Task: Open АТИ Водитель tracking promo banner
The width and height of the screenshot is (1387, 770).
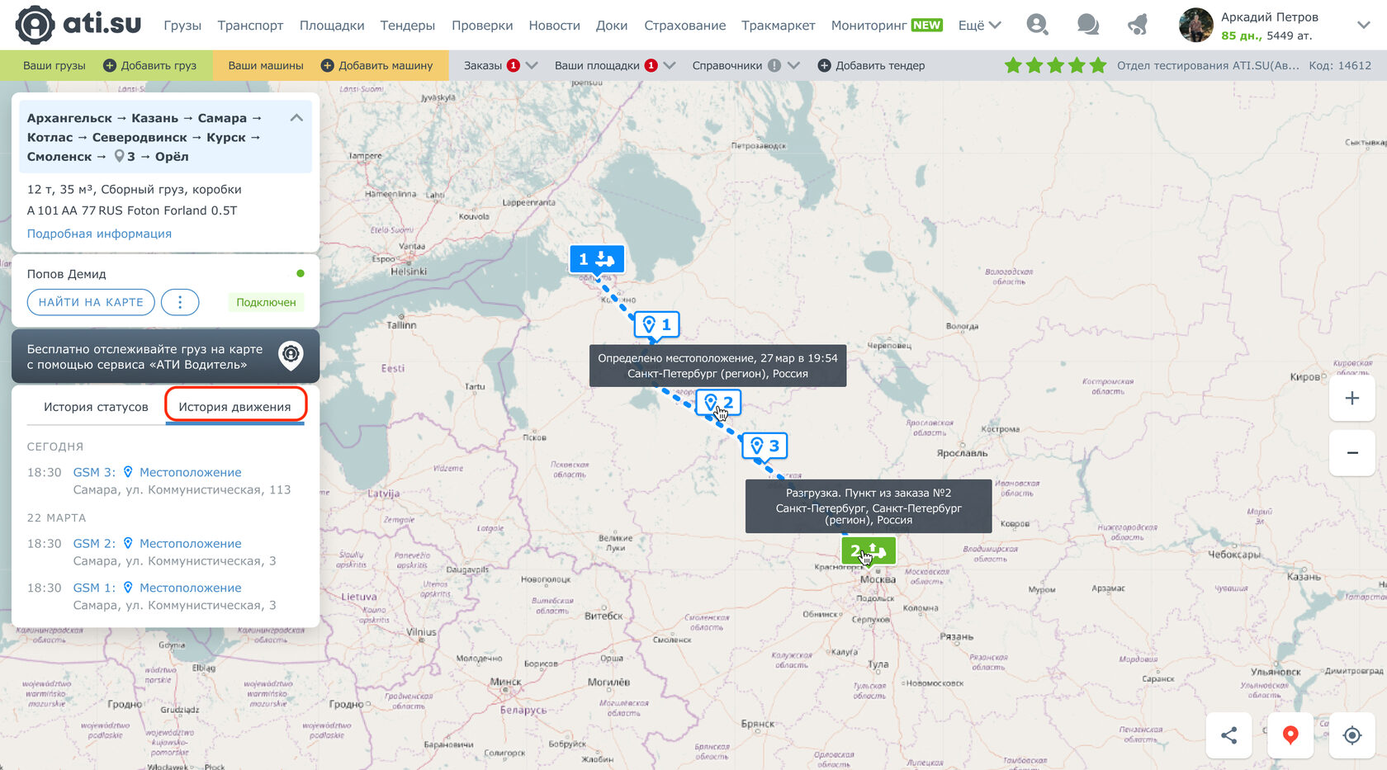Action: click(x=165, y=357)
